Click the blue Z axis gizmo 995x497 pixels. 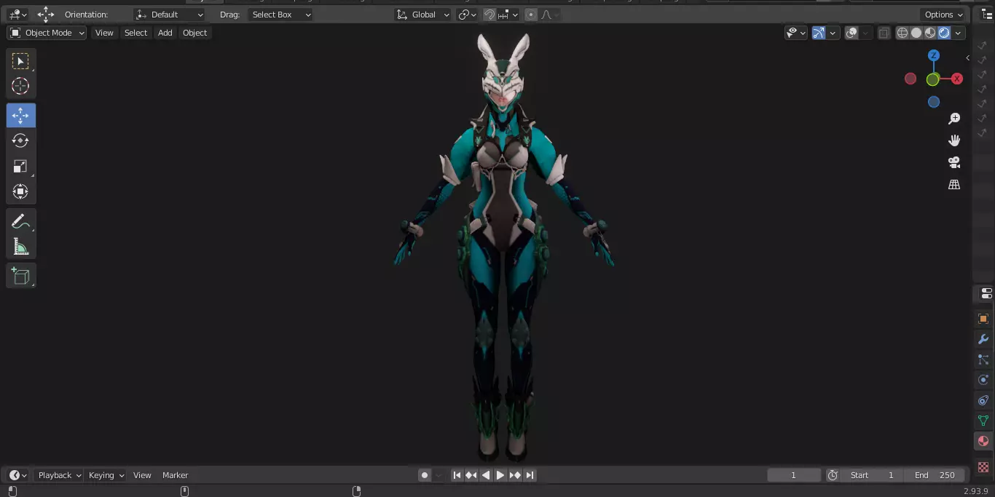coord(934,55)
